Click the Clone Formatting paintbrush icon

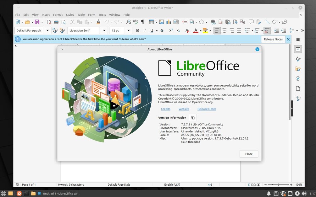(x=98, y=22)
